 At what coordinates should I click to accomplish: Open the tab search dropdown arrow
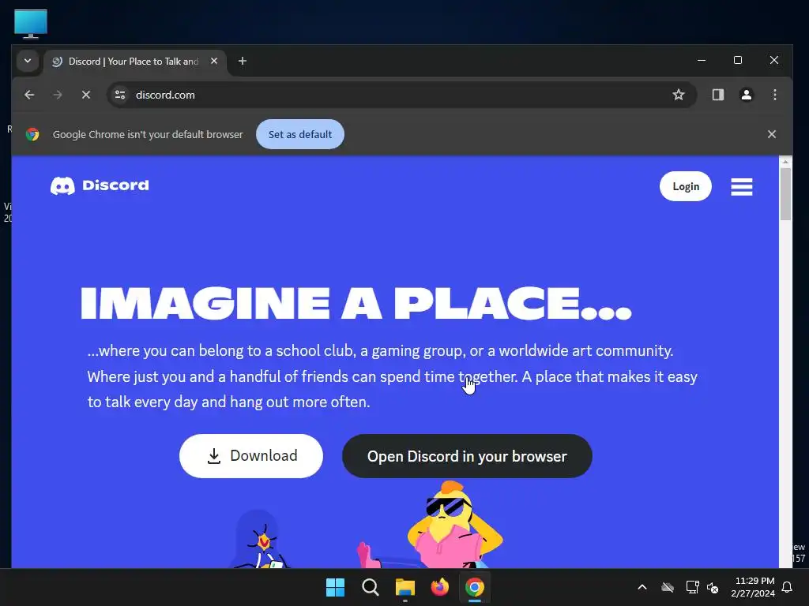tap(28, 61)
